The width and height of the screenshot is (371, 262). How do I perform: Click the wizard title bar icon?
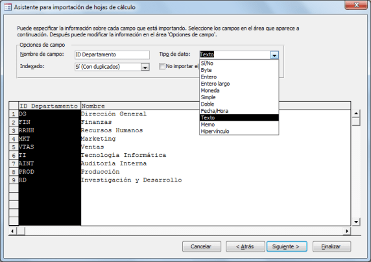click(x=8, y=7)
